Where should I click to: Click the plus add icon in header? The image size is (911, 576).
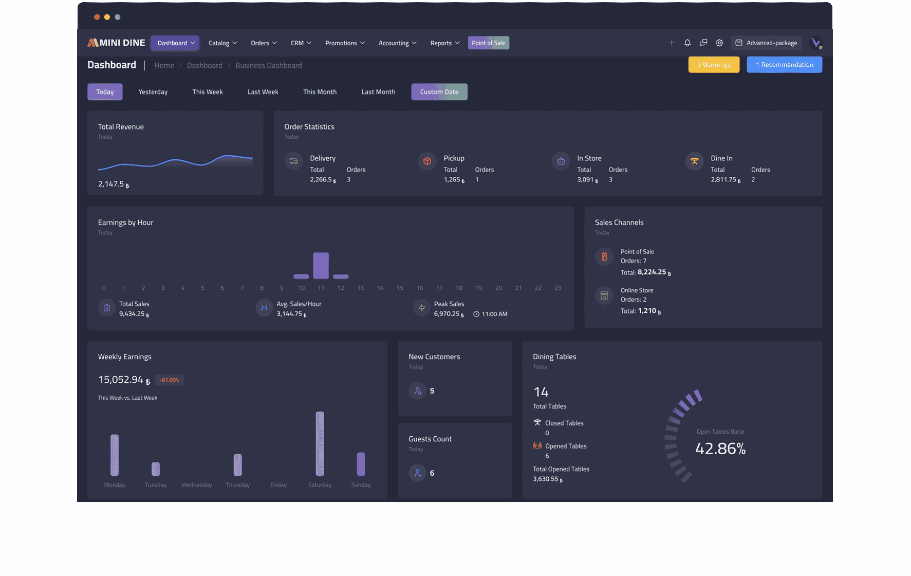coord(671,43)
